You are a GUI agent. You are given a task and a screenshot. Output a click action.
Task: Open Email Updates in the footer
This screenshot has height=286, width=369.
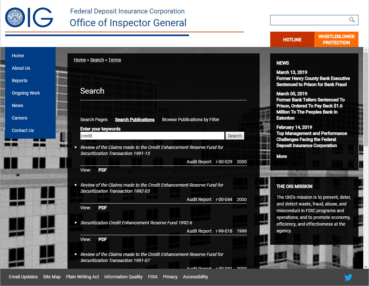23,277
